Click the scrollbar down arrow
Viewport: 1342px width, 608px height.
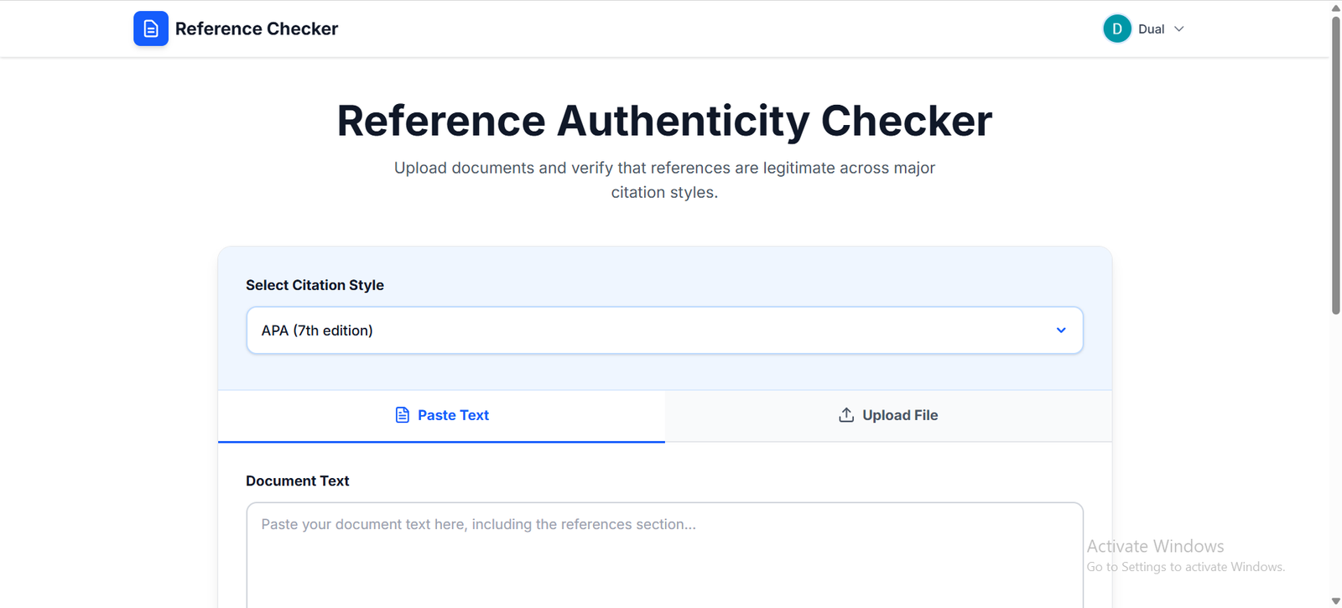pos(1335,600)
